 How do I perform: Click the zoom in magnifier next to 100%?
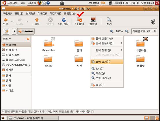point(127,31)
